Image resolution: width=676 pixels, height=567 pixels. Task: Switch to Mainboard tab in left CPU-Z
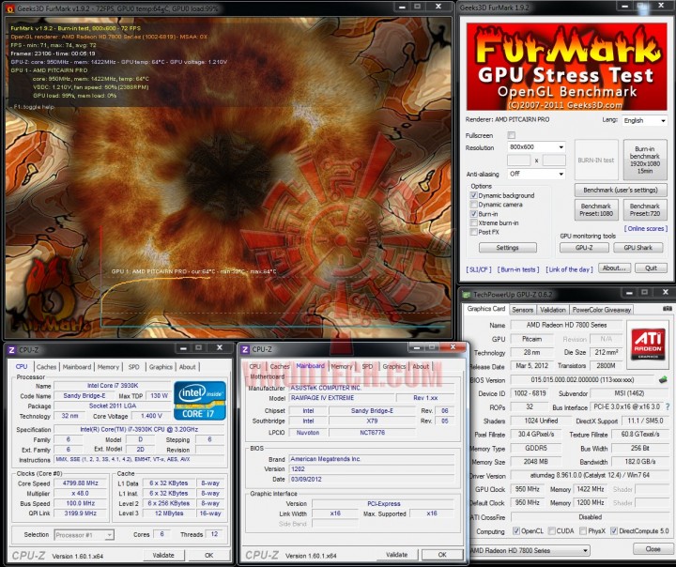coord(77,367)
